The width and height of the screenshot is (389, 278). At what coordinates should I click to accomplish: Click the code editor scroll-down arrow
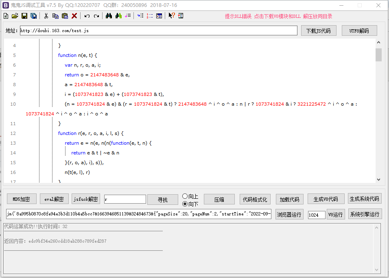(378, 180)
